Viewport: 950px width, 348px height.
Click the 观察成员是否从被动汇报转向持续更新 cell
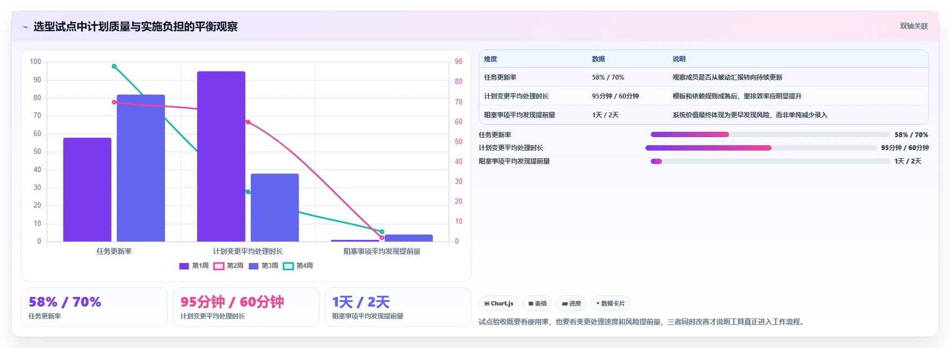coord(728,77)
